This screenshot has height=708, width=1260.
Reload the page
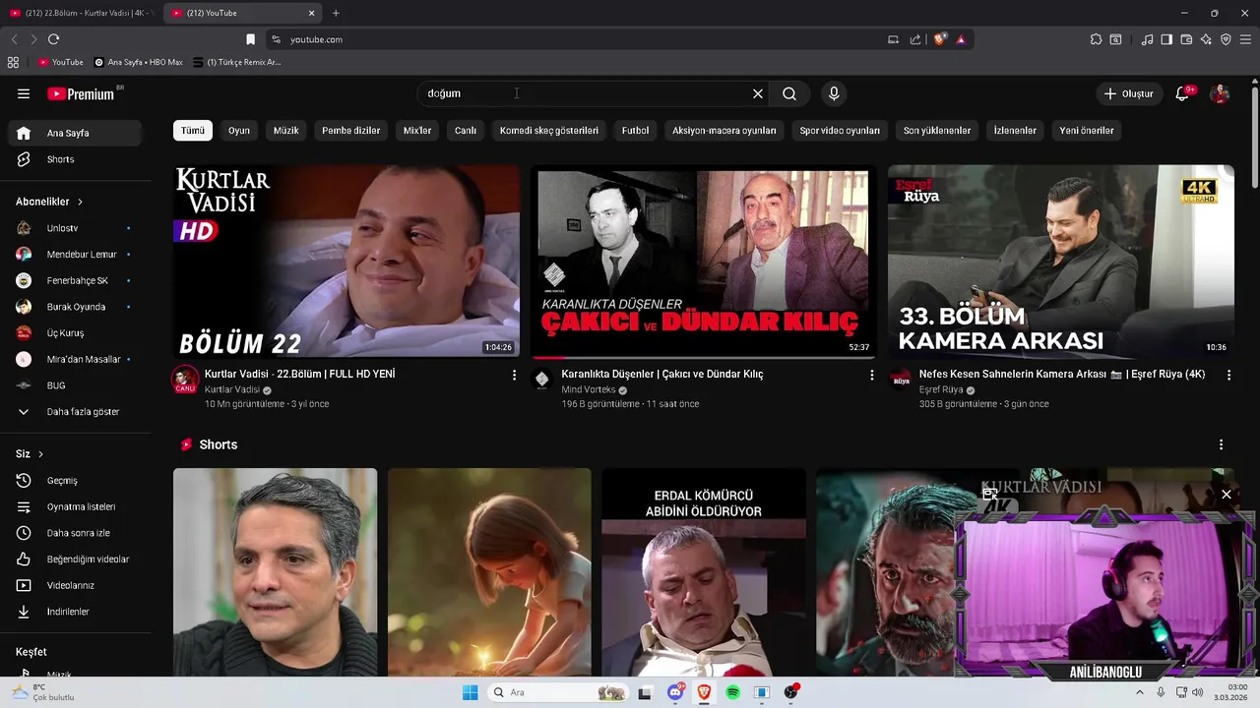(x=53, y=39)
